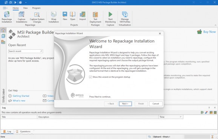Select the Operations tab at the bottom
The image size is (218, 139).
[x=23, y=131]
